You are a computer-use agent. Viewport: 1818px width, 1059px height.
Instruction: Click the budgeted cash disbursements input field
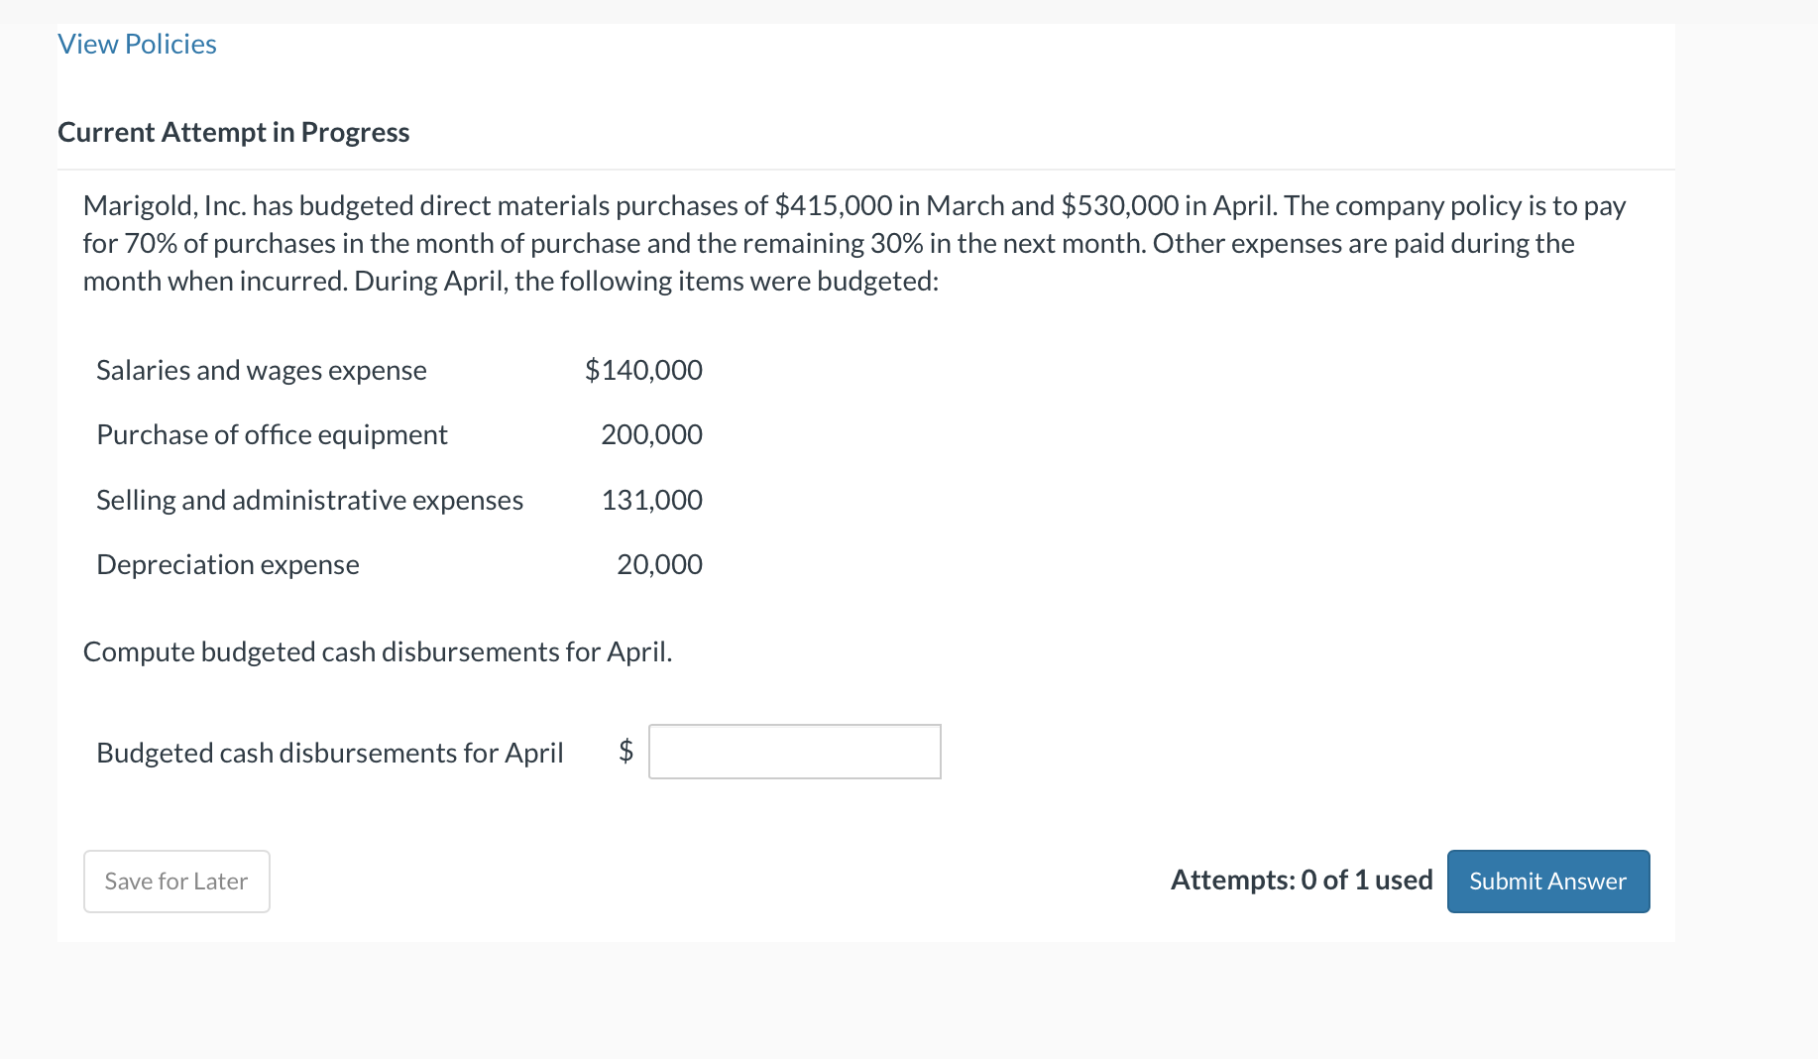(793, 752)
